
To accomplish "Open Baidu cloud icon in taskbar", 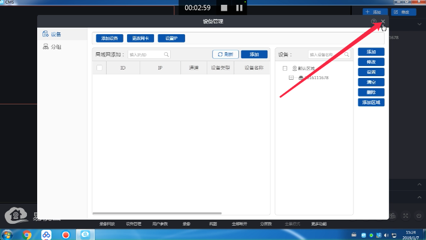I will point(47,234).
